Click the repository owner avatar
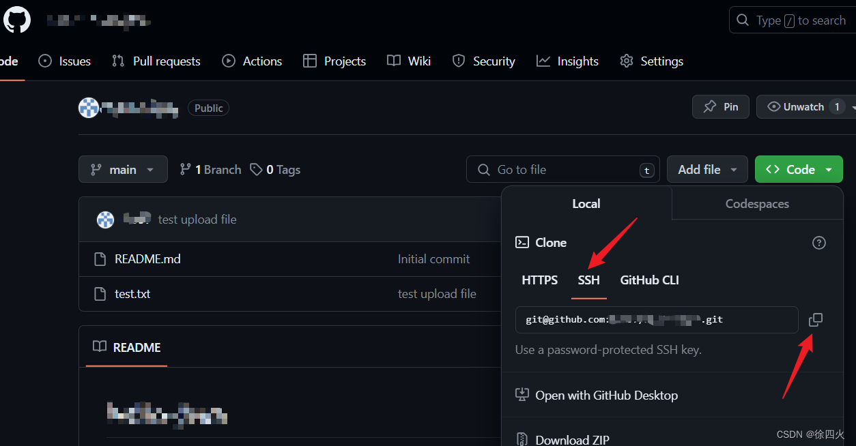Screen dimensions: 856x446 pos(89,108)
